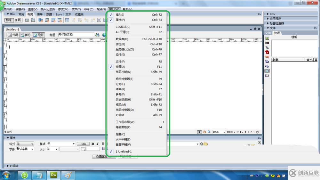
Task: Apply bold with the B button
Action: [93, 144]
